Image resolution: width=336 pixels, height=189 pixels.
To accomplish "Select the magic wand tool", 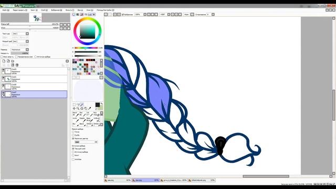I will tap(82, 104).
